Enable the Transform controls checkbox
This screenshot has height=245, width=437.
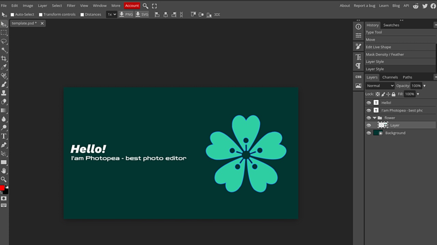coord(41,15)
